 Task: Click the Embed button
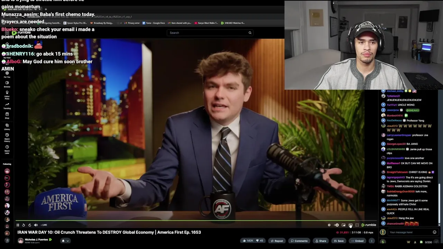(x=357, y=241)
